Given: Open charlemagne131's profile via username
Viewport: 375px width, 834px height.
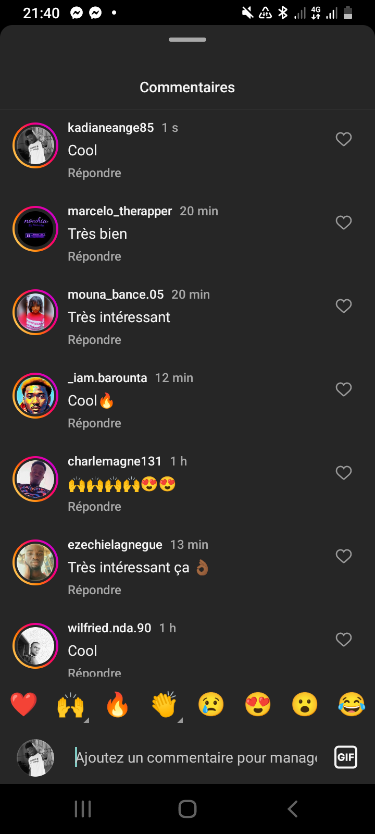Looking at the screenshot, I should click(115, 461).
